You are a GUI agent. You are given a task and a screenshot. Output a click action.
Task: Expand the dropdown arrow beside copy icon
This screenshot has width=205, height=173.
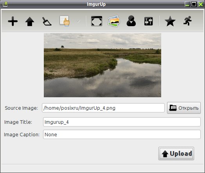click(79, 21)
